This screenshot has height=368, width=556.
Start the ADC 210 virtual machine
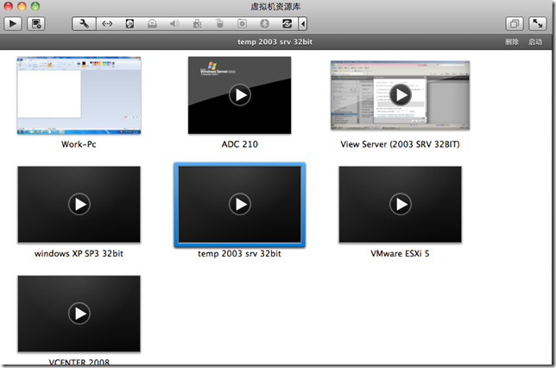pyautogui.click(x=240, y=95)
